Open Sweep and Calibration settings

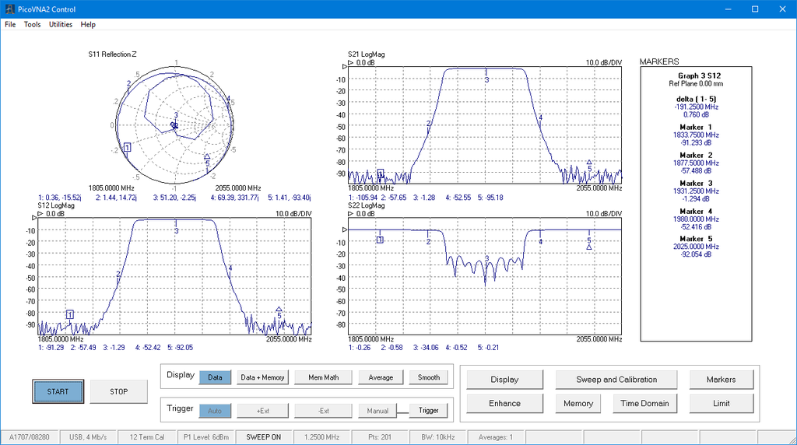[x=616, y=380]
